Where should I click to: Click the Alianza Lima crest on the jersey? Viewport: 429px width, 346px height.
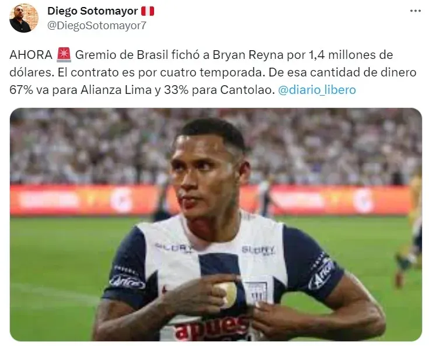[256, 292]
